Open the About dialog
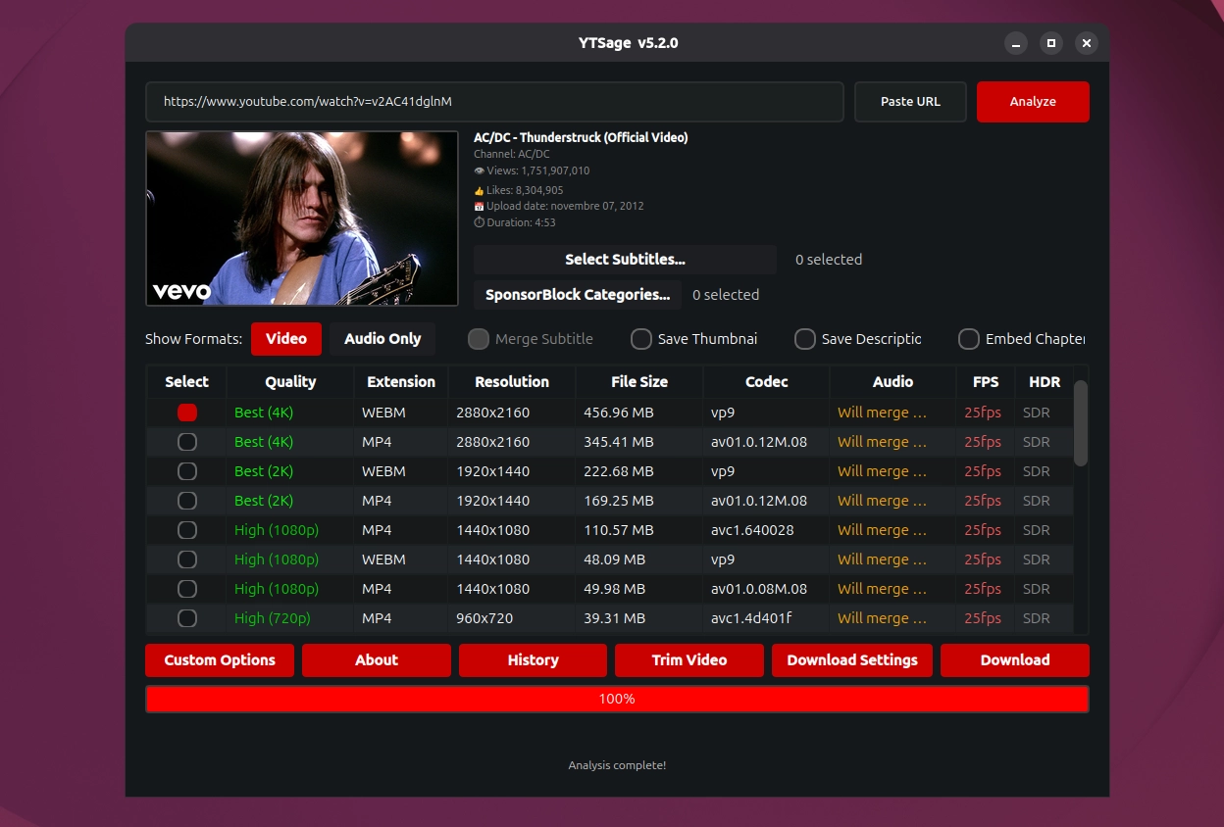The height and width of the screenshot is (827, 1224). tap(377, 660)
